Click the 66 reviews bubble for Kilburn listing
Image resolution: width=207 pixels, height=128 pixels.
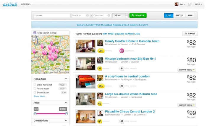(100, 104)
